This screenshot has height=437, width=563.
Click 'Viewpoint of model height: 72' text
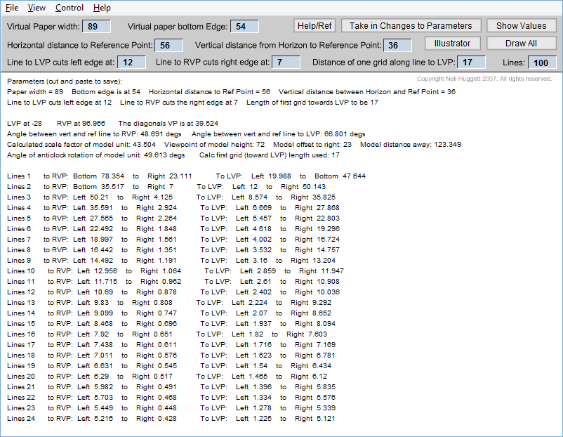pos(214,145)
